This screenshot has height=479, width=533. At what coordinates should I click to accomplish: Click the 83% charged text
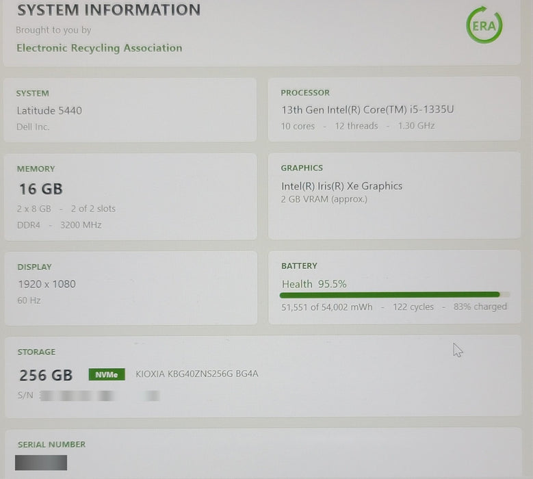[x=480, y=307]
